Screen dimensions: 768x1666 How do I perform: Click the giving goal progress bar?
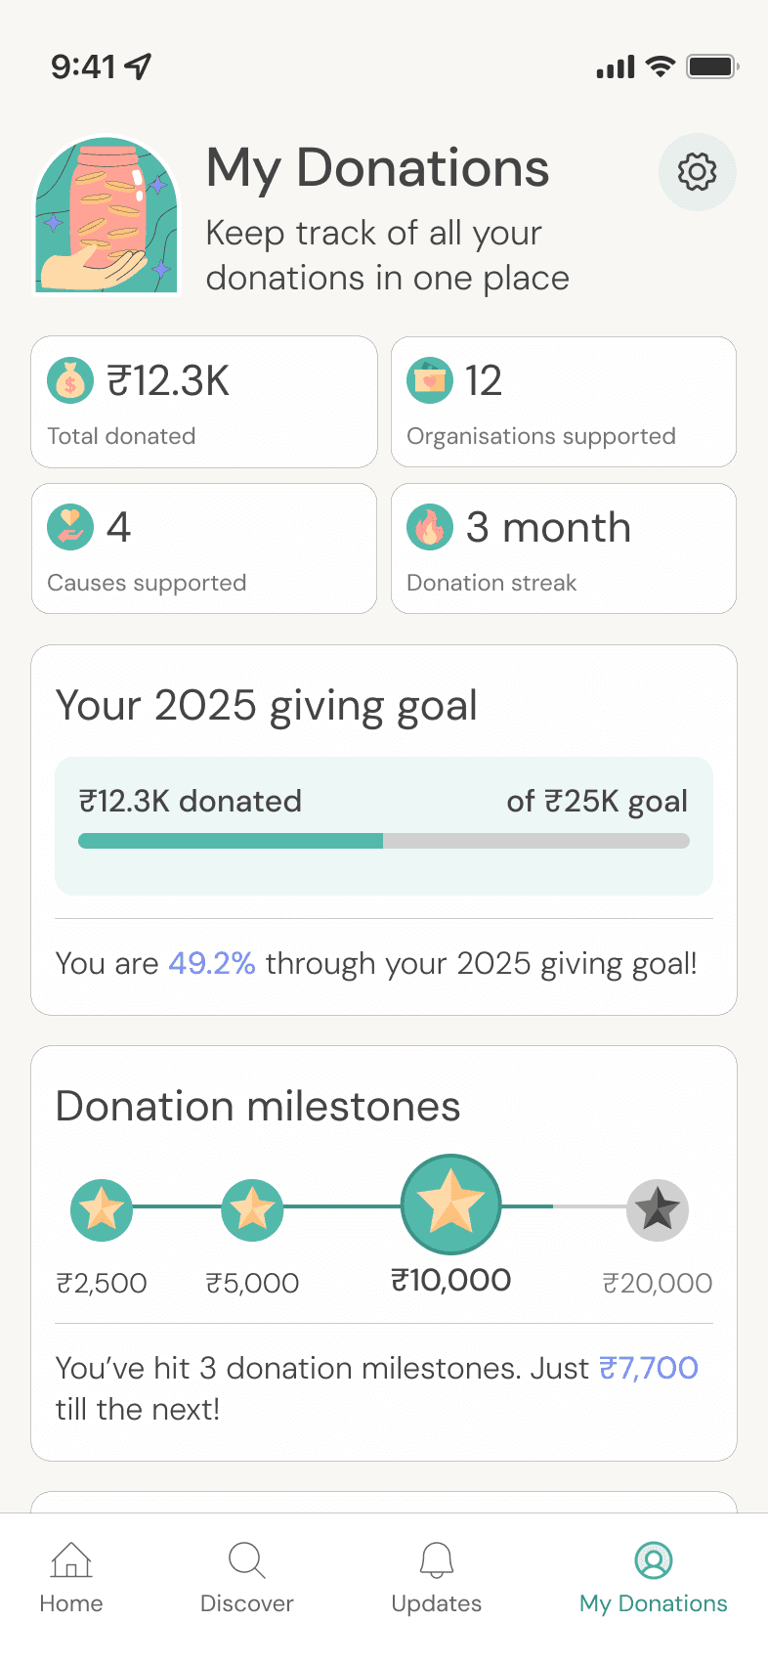pyautogui.click(x=384, y=841)
